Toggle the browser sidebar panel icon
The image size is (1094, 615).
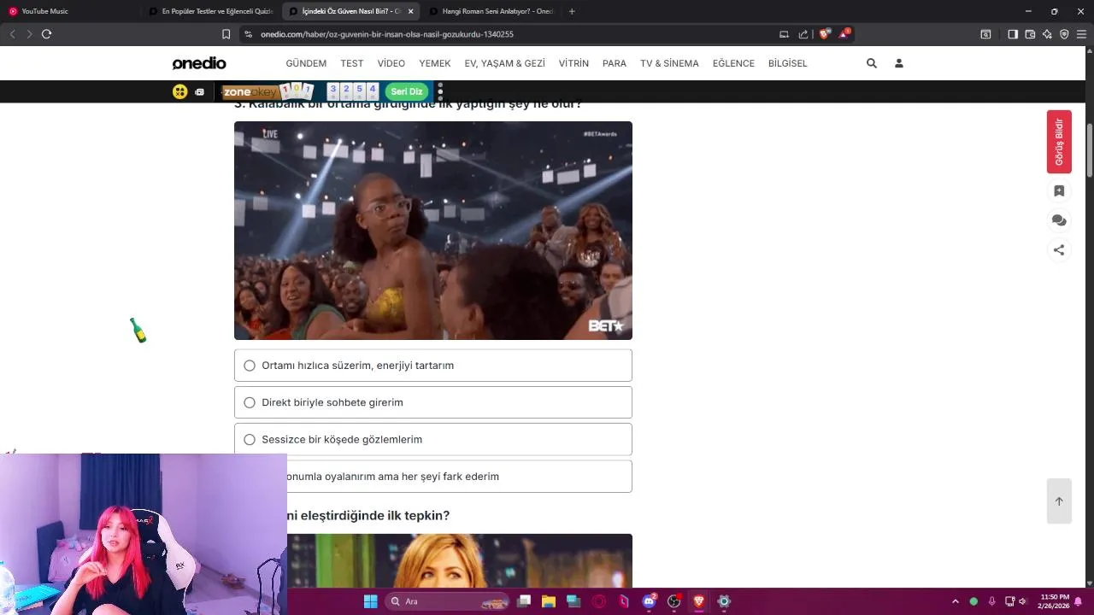(x=1013, y=34)
